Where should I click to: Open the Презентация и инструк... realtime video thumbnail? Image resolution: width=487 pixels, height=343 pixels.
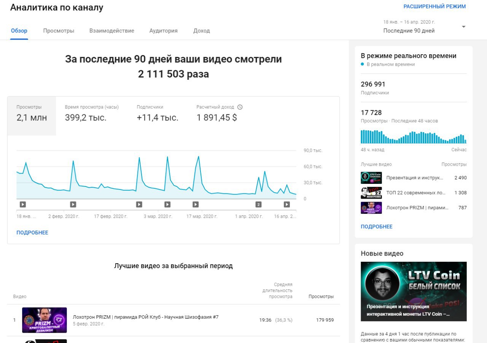tap(371, 178)
